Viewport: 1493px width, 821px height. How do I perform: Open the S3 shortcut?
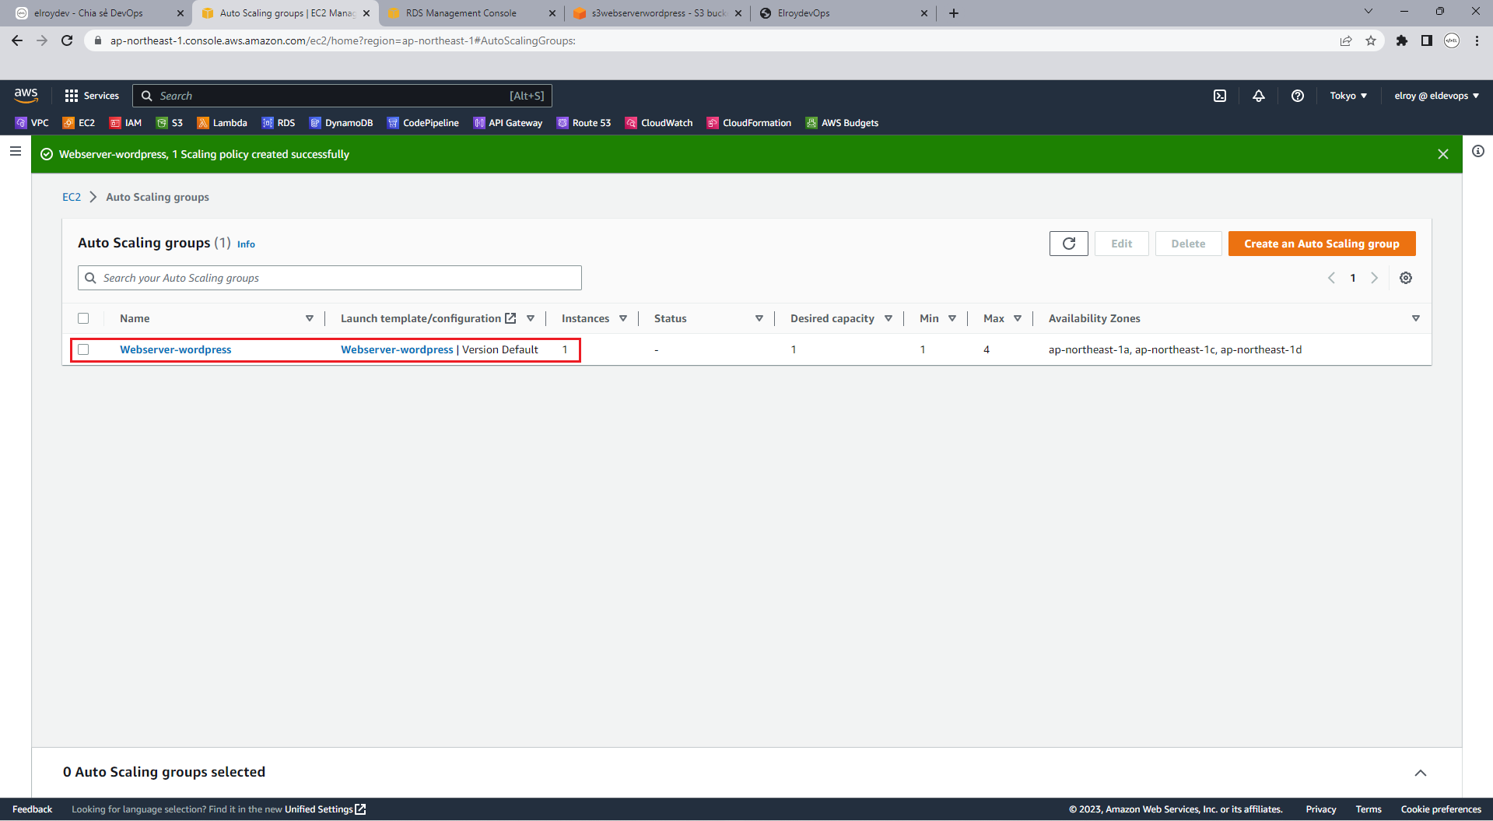pyautogui.click(x=170, y=123)
